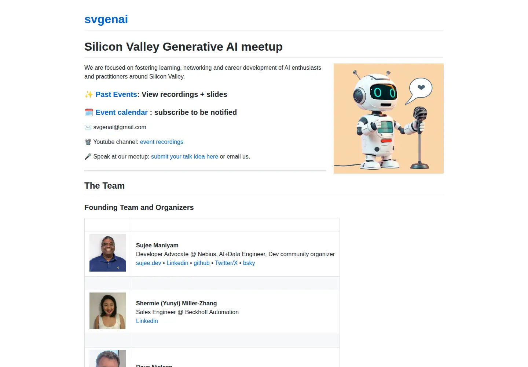Open Sujee's Twitter/X link

coord(226,263)
